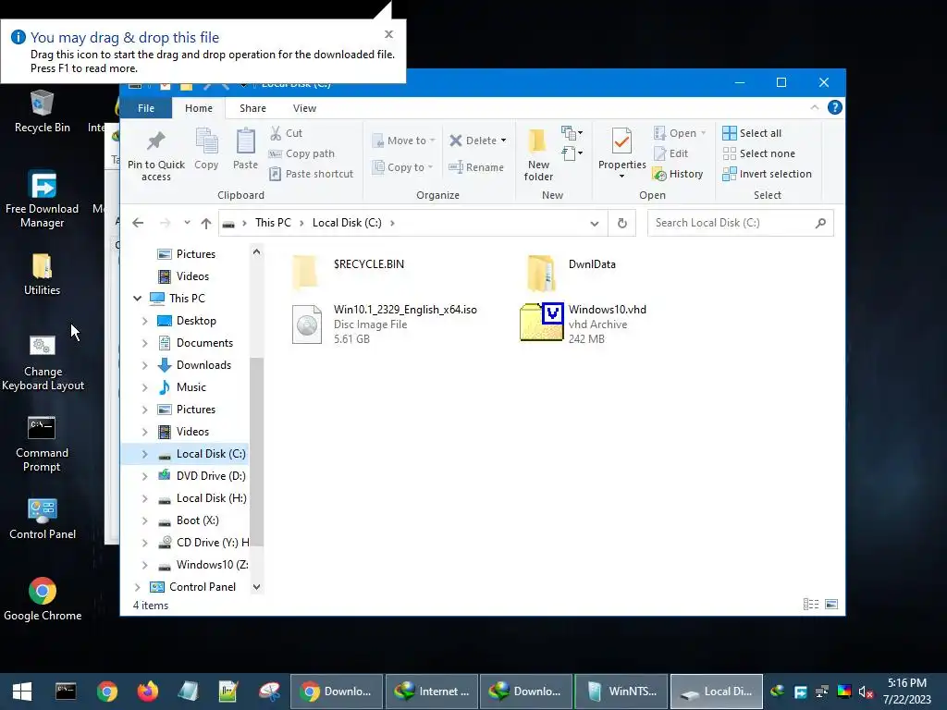Click the Search Local Disk (C:) field
947x710 pixels.
(x=741, y=223)
